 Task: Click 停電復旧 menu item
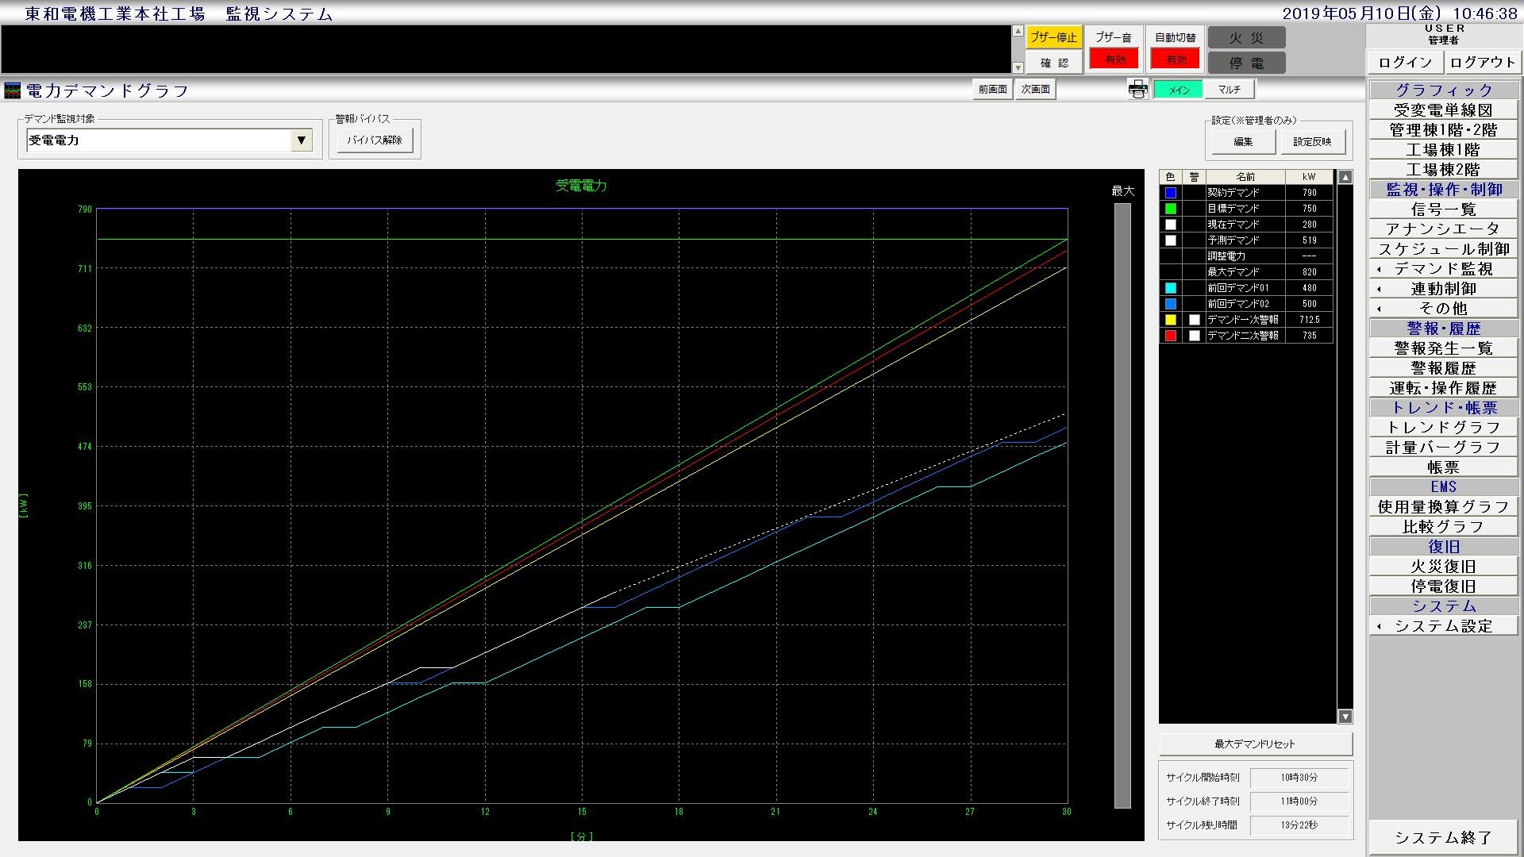tap(1443, 586)
